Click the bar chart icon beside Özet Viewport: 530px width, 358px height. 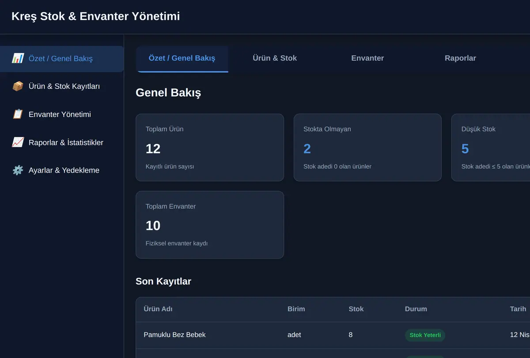click(x=18, y=58)
